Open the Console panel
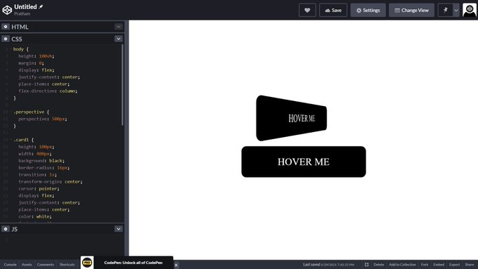This screenshot has height=269, width=478. tap(10, 264)
